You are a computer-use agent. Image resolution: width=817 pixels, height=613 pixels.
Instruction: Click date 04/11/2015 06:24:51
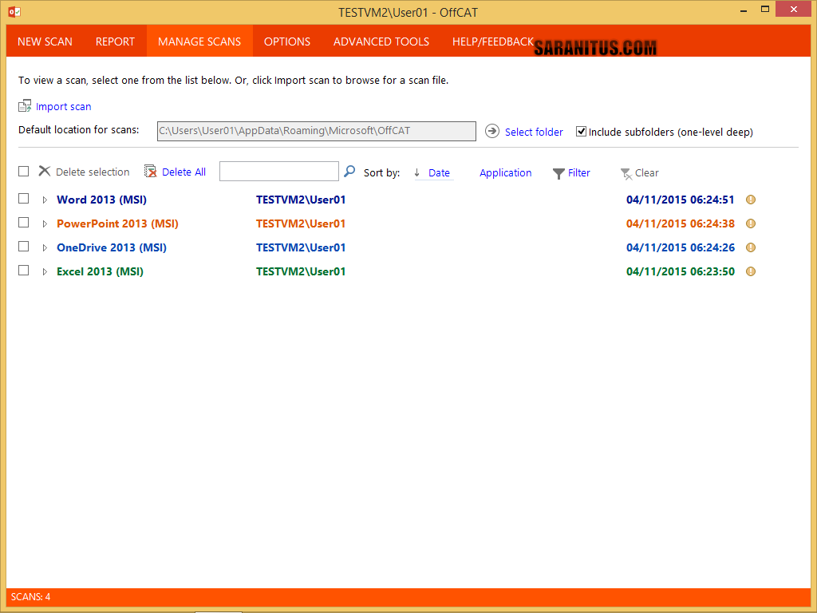tap(681, 200)
